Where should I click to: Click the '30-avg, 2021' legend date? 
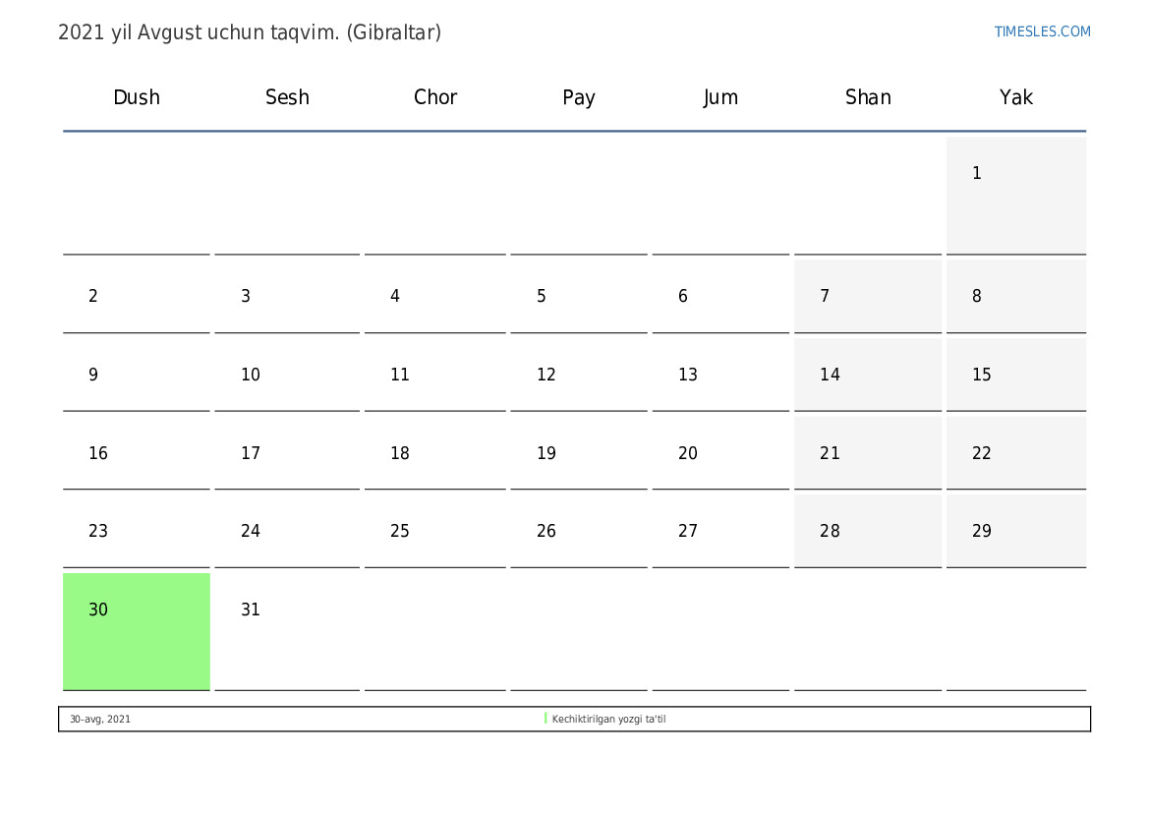click(x=100, y=720)
